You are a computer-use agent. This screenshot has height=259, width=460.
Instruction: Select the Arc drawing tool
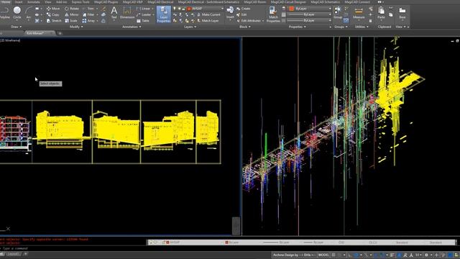(28, 13)
